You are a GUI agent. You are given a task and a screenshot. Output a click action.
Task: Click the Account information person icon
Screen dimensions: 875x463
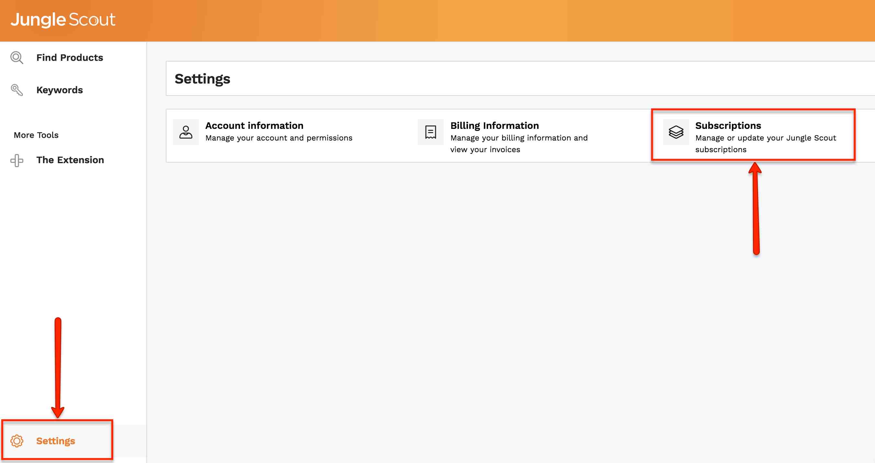pyautogui.click(x=186, y=132)
